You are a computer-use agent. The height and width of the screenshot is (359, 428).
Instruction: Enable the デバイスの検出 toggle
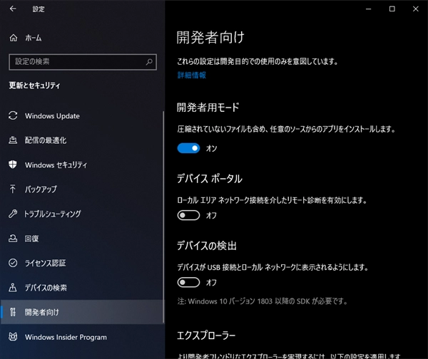pyautogui.click(x=188, y=282)
